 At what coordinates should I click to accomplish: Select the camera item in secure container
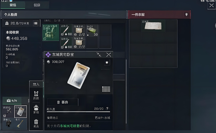(x=8, y=124)
